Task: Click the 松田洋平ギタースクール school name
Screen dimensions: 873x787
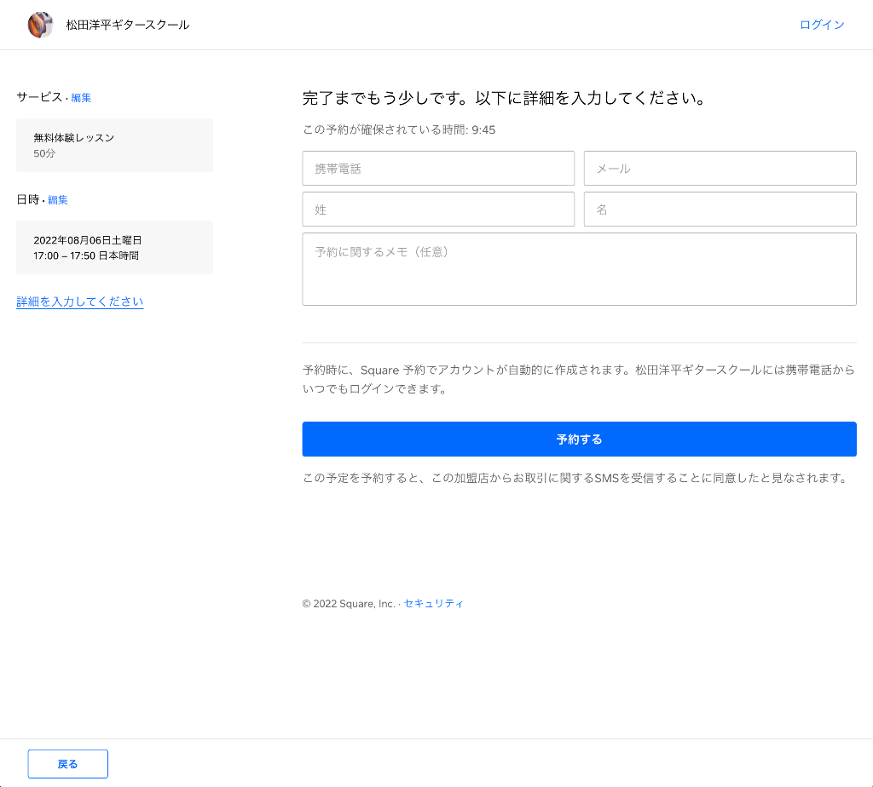Action: (128, 26)
